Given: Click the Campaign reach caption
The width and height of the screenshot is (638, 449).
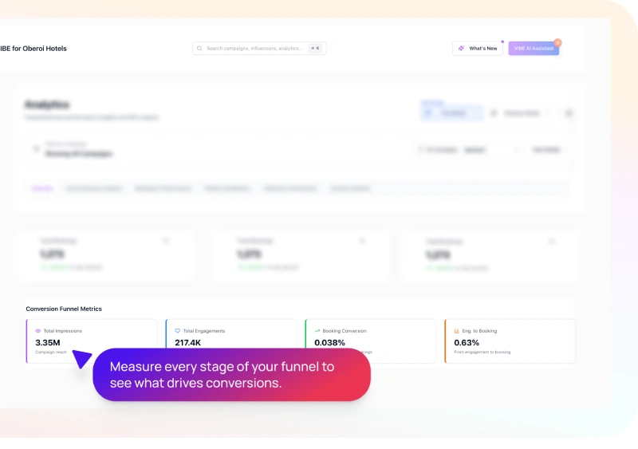Looking at the screenshot, I should click(51, 353).
